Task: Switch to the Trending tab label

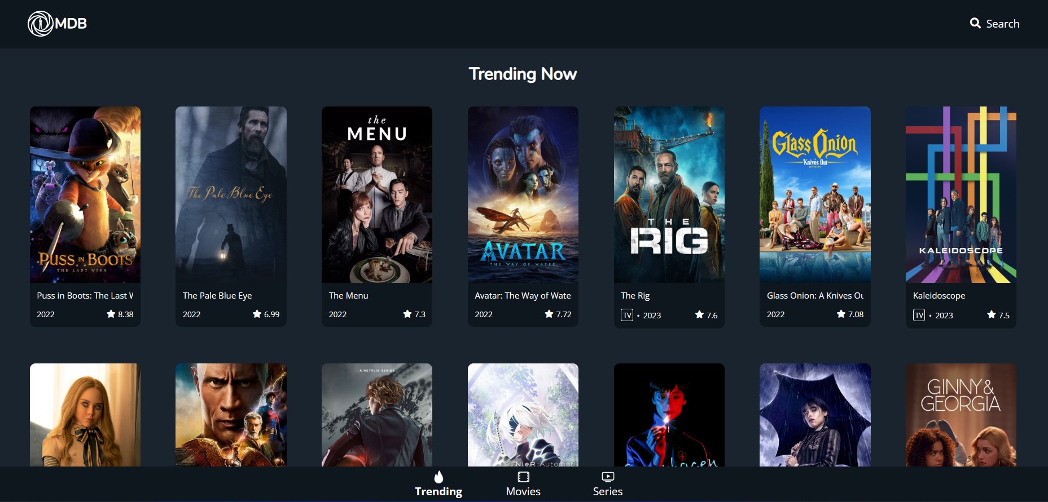Action: point(439,491)
